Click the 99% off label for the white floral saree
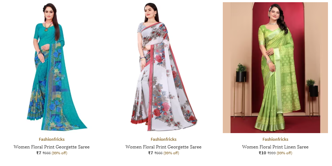The height and width of the screenshot is (166, 332). [171, 153]
